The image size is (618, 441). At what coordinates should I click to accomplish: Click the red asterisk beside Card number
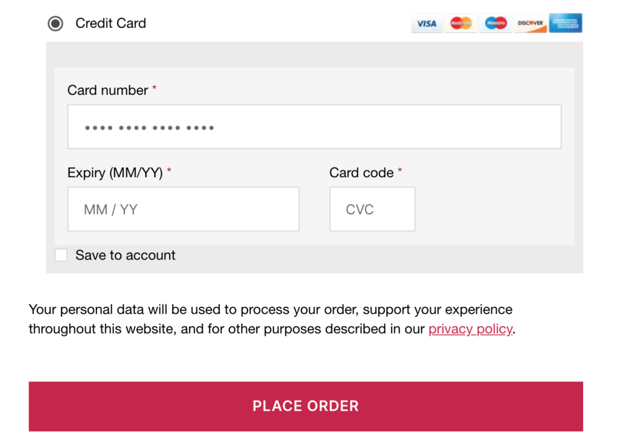154,88
